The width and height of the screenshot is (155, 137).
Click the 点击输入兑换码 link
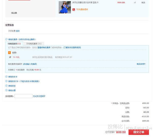click(30, 64)
